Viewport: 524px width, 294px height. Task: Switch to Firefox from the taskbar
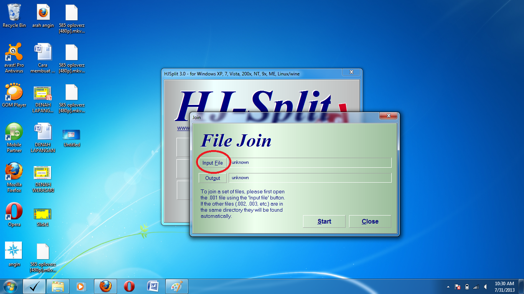(x=105, y=286)
